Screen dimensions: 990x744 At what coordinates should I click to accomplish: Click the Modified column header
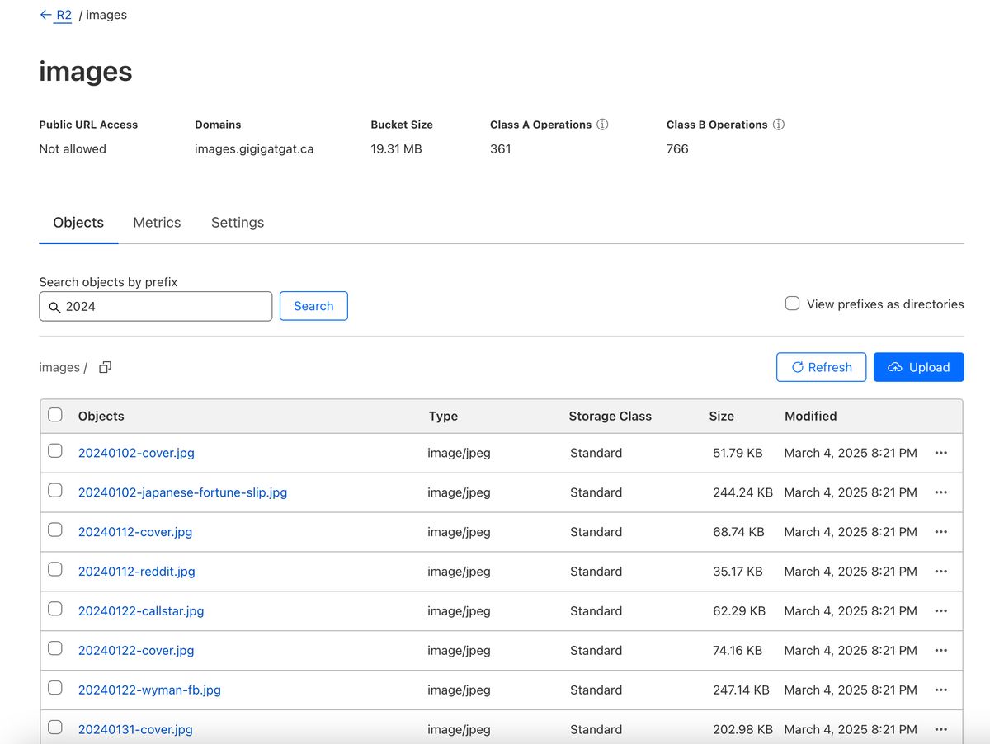click(811, 417)
